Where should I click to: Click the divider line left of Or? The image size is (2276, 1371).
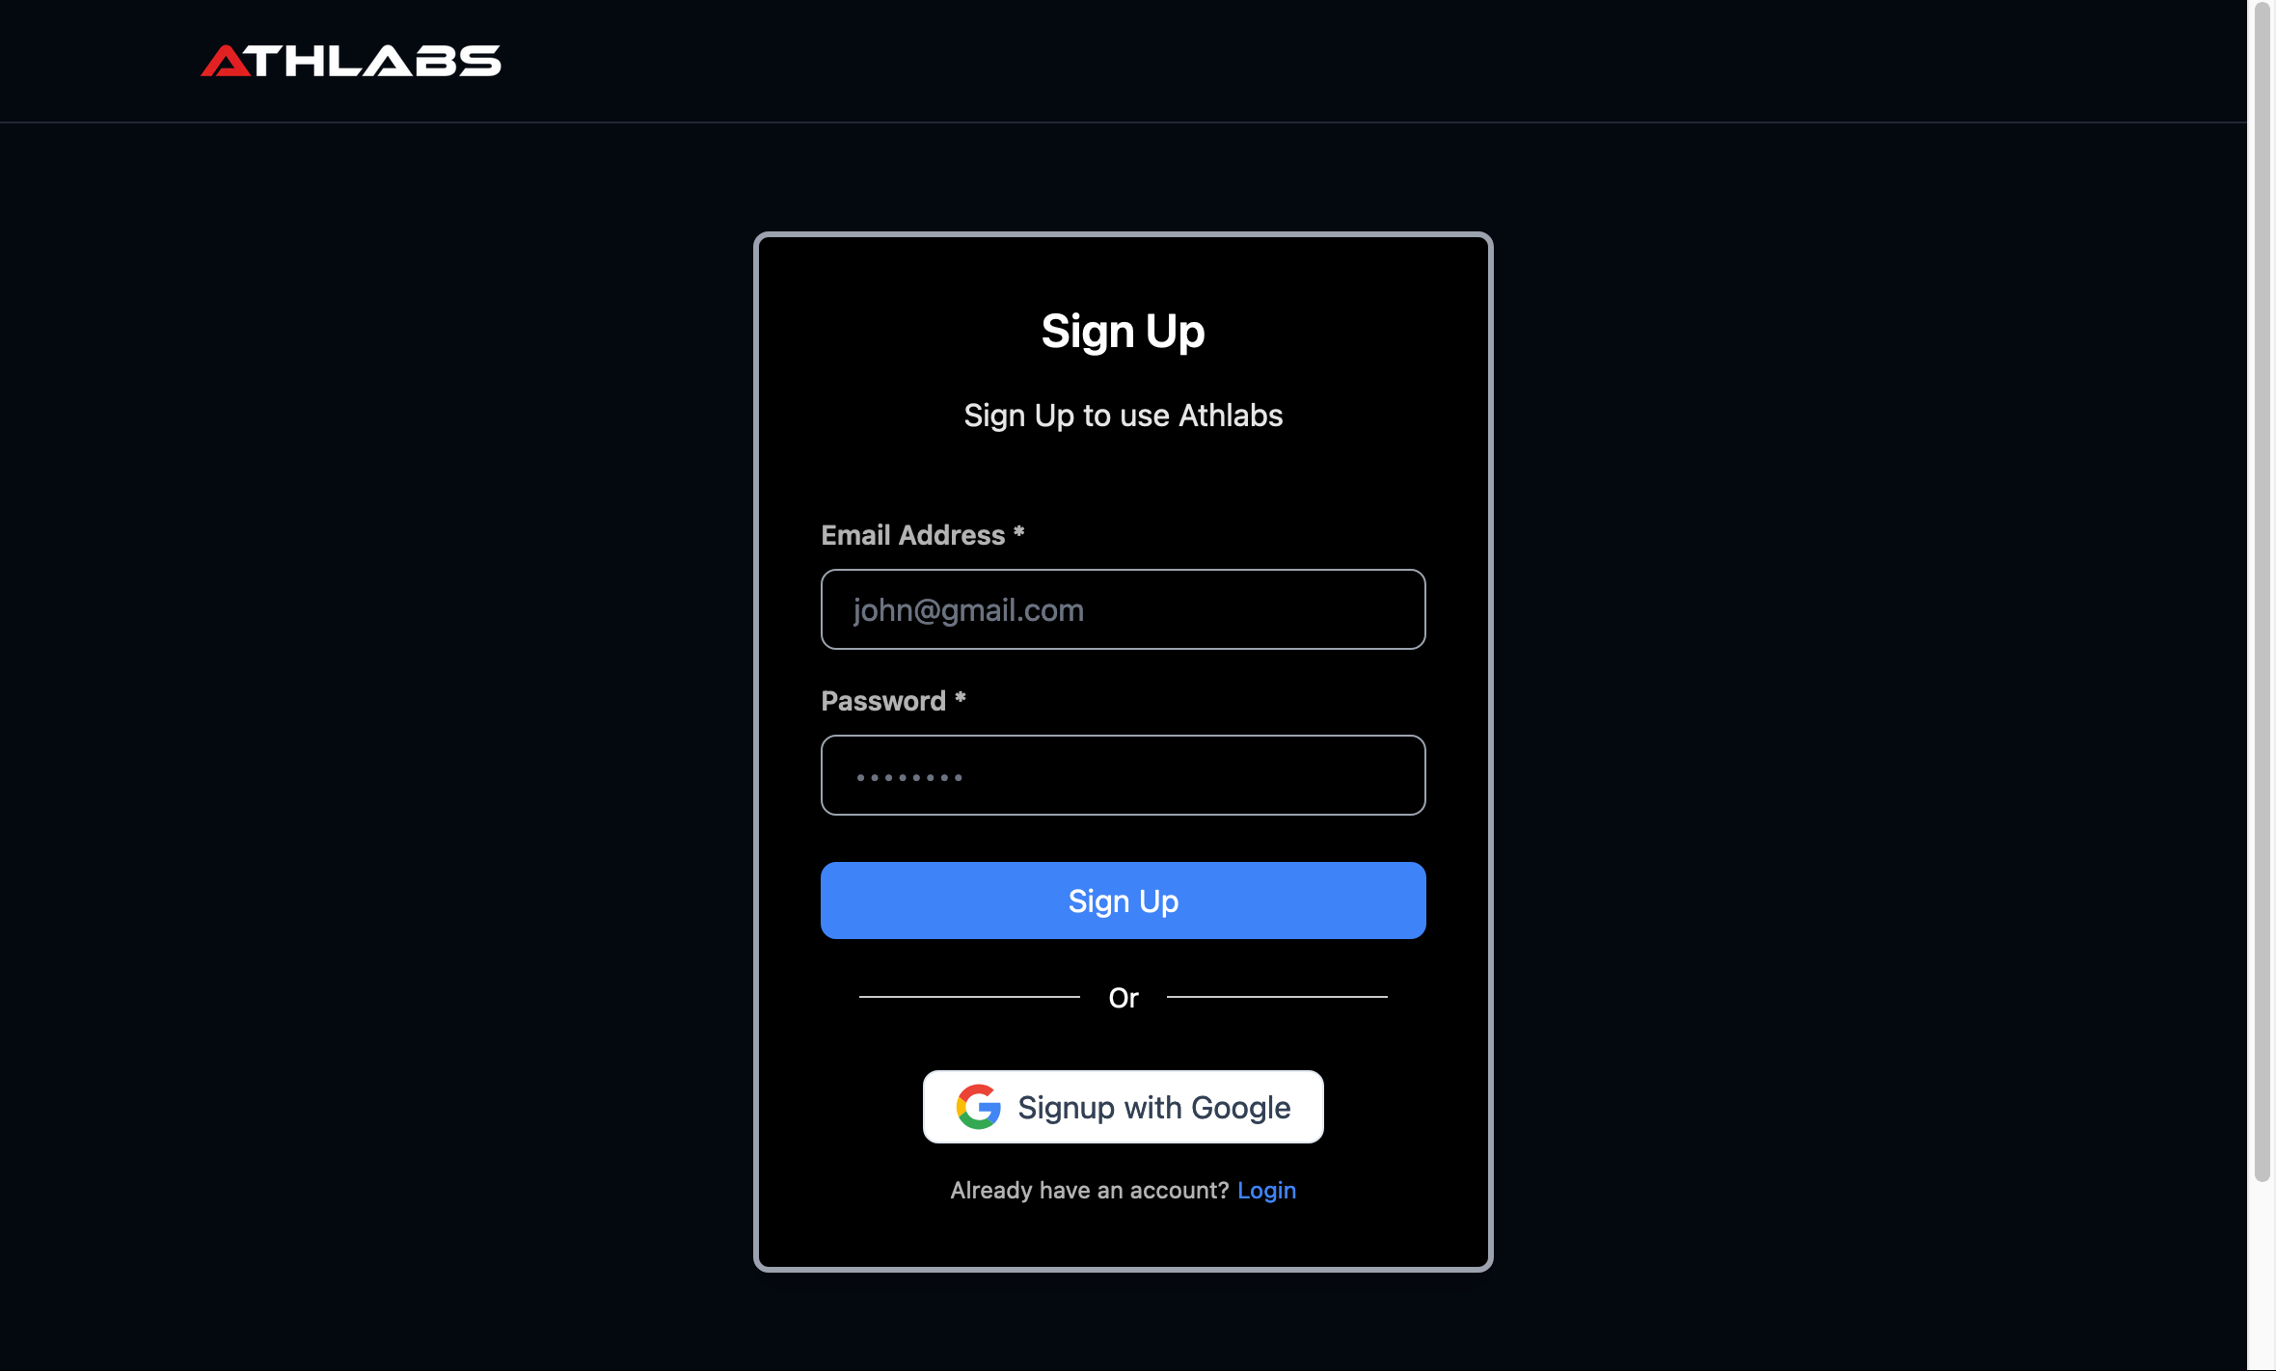coord(969,997)
